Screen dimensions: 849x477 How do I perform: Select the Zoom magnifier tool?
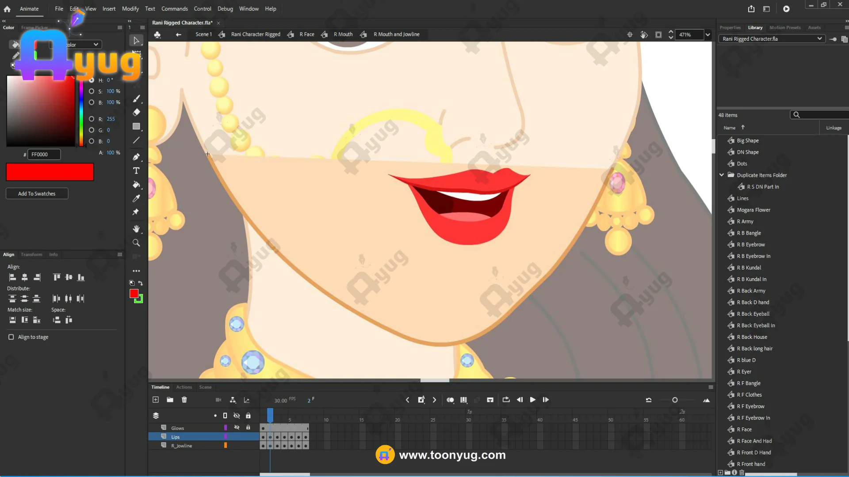[136, 242]
